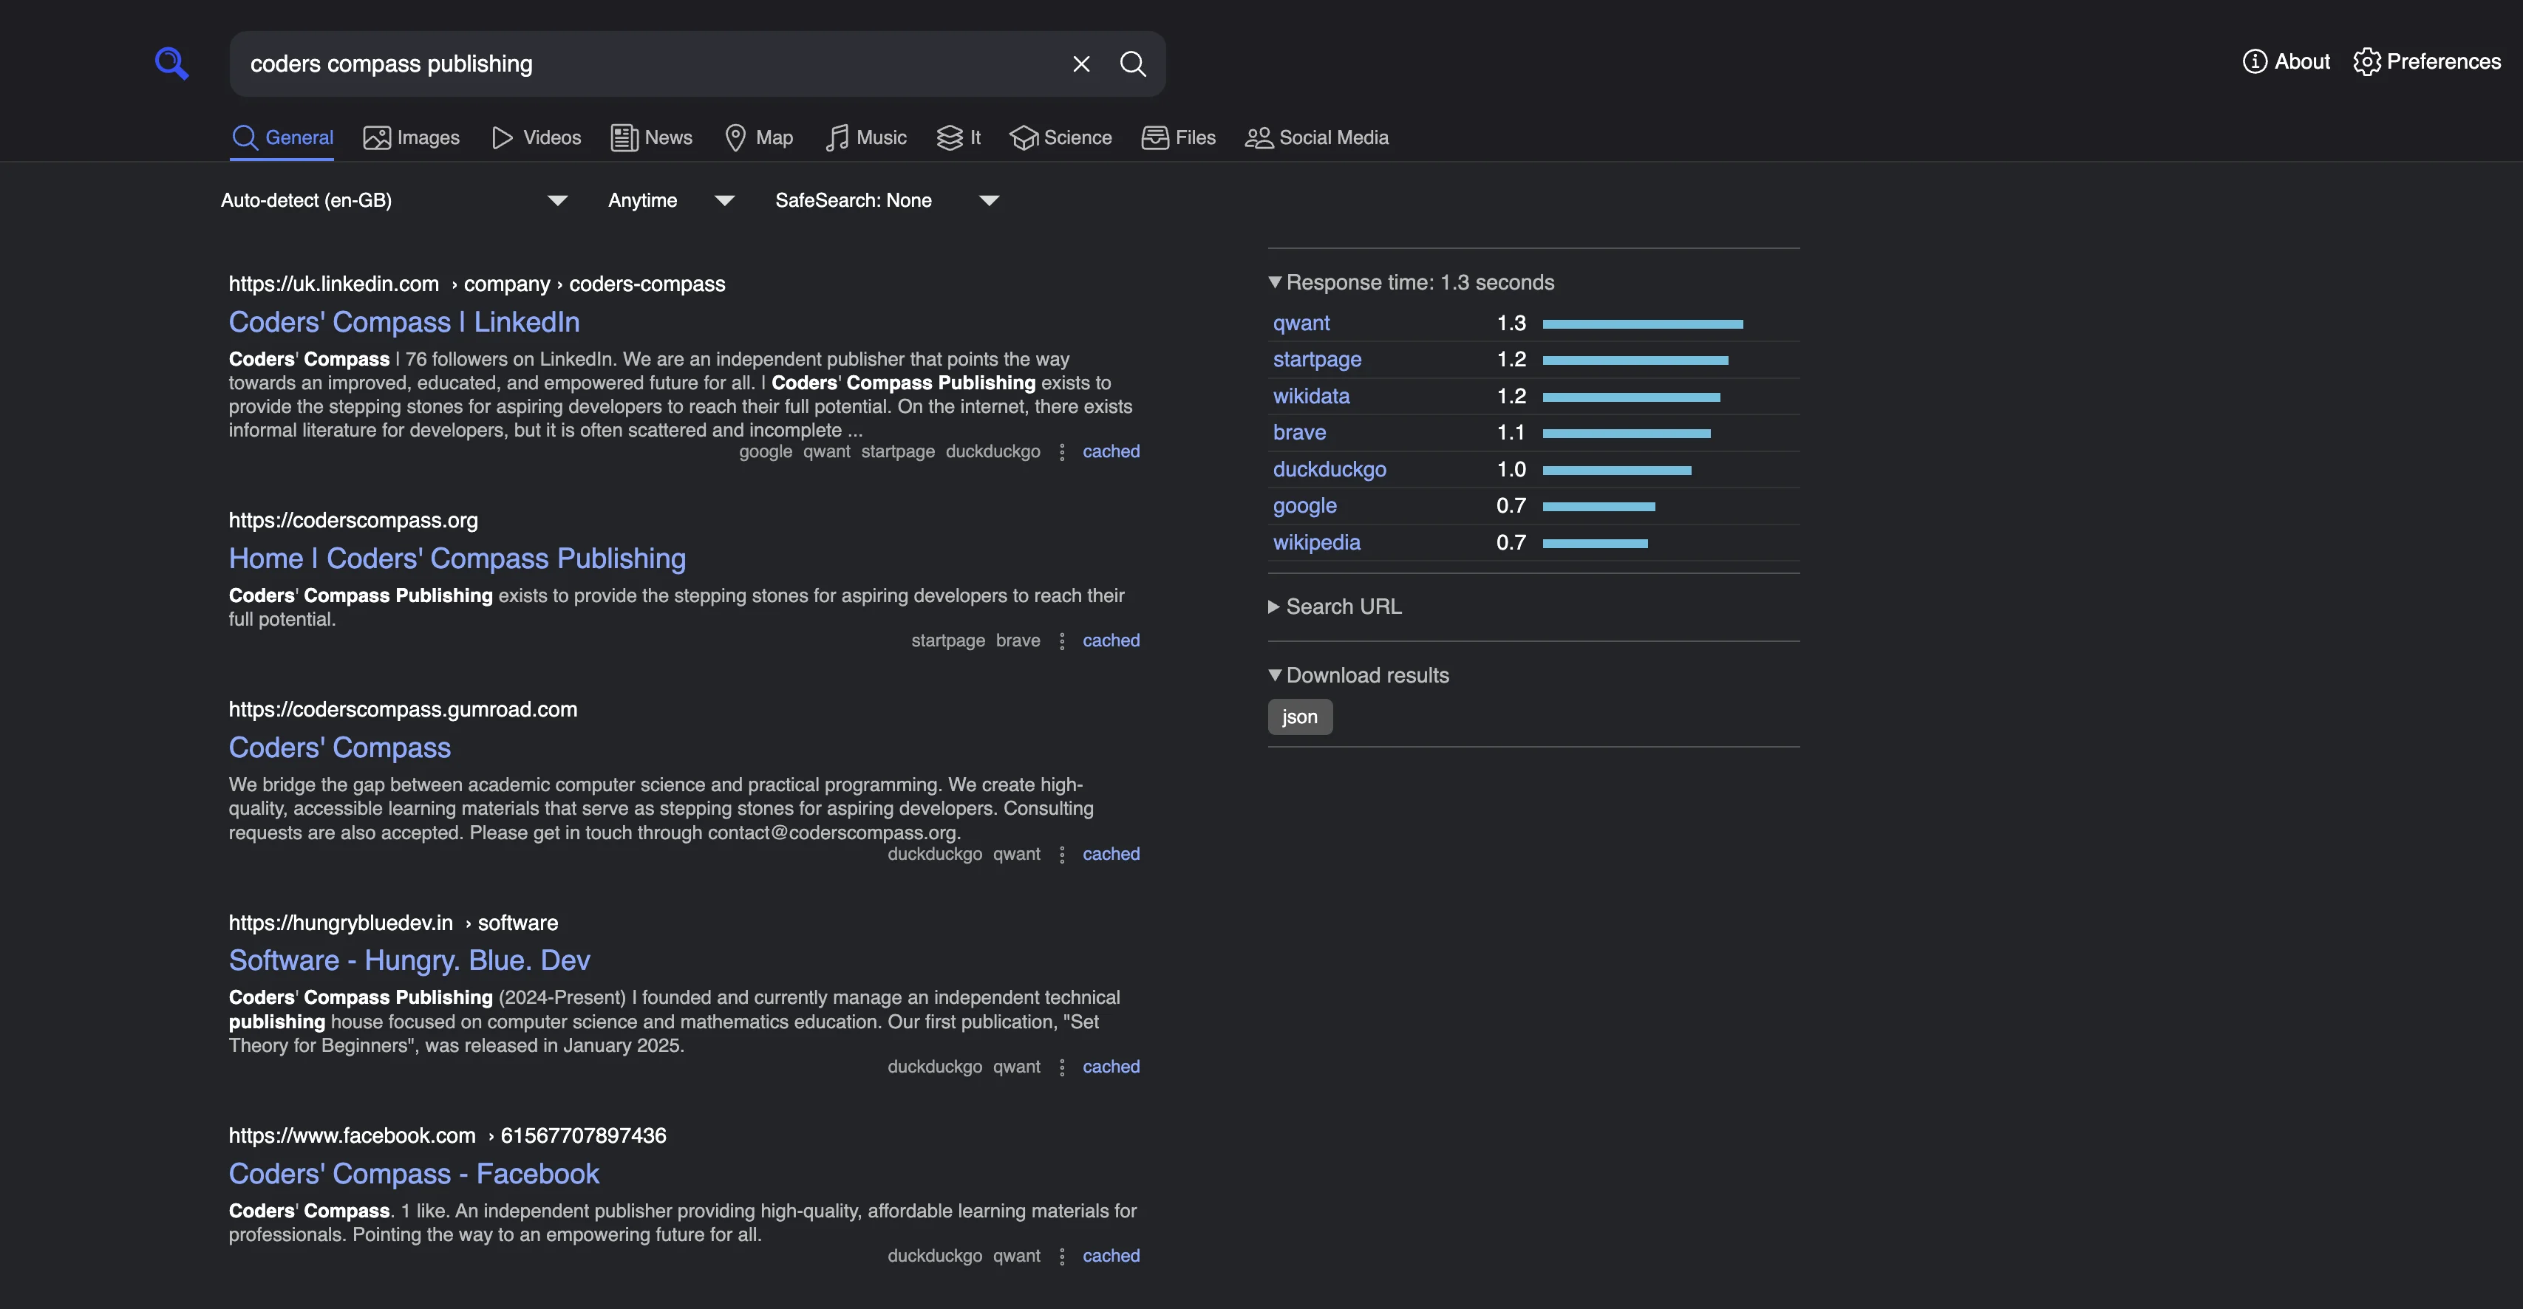Open the kebab menu beside the LinkedIn result

1062,451
